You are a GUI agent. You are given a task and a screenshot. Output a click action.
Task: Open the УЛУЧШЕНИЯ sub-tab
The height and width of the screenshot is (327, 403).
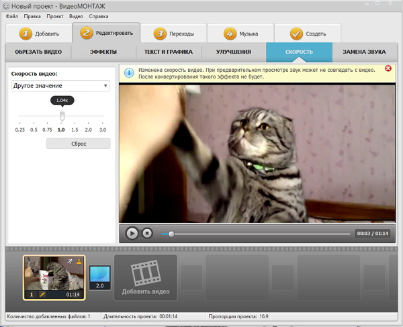tap(233, 52)
